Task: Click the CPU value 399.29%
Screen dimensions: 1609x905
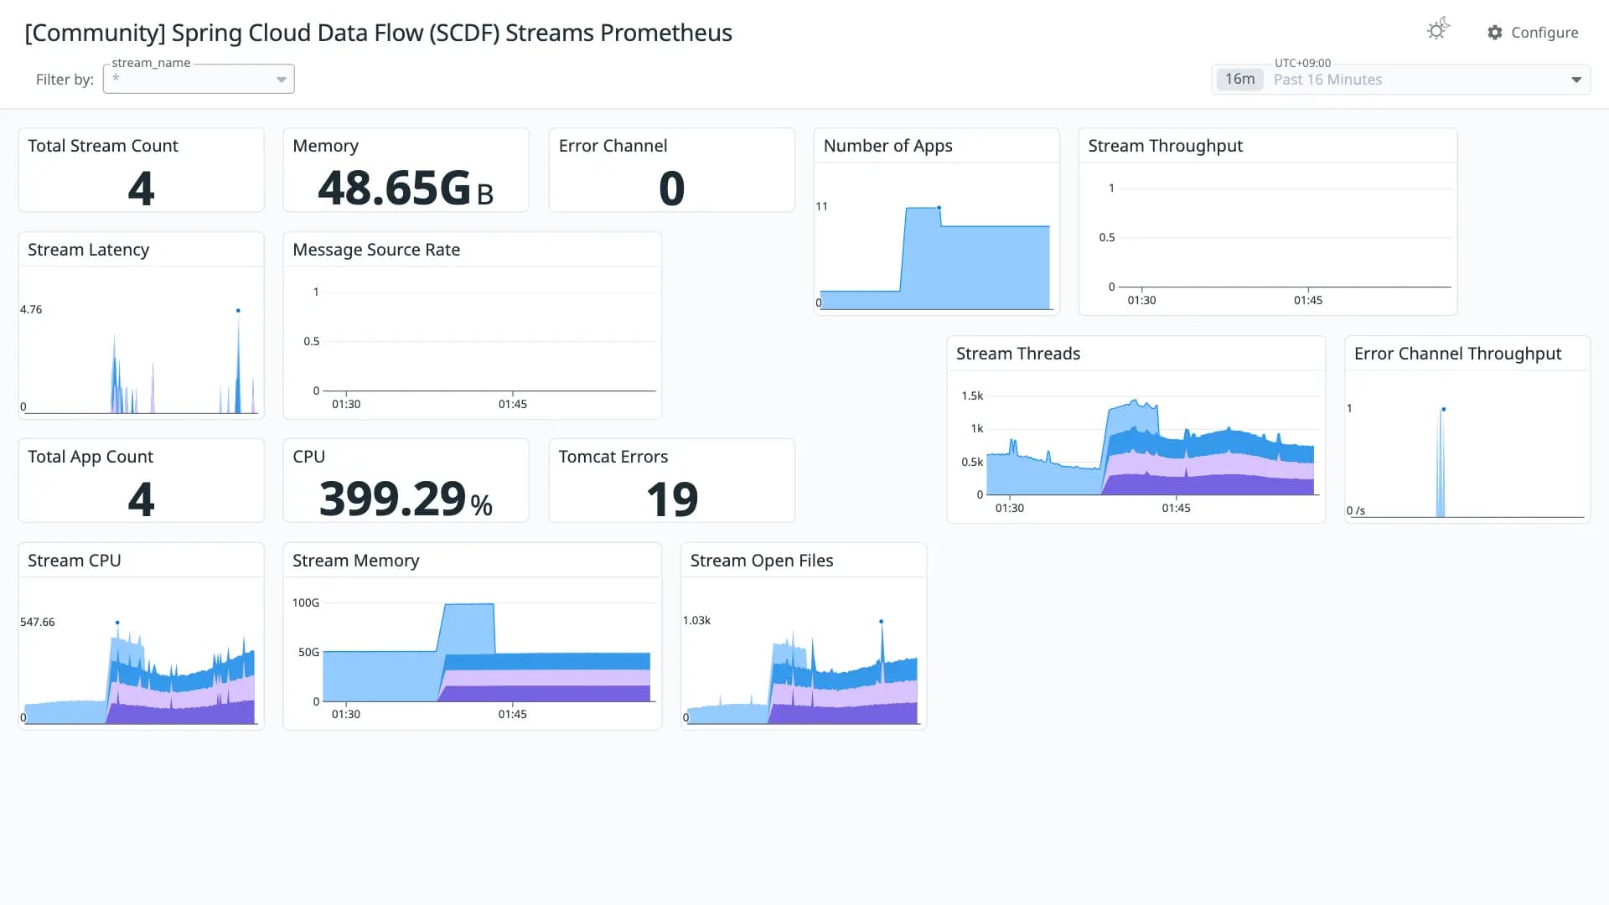Action: coord(406,499)
